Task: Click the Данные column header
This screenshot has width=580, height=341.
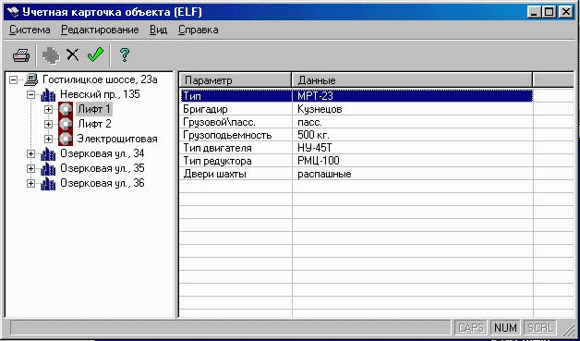Action: [x=412, y=80]
